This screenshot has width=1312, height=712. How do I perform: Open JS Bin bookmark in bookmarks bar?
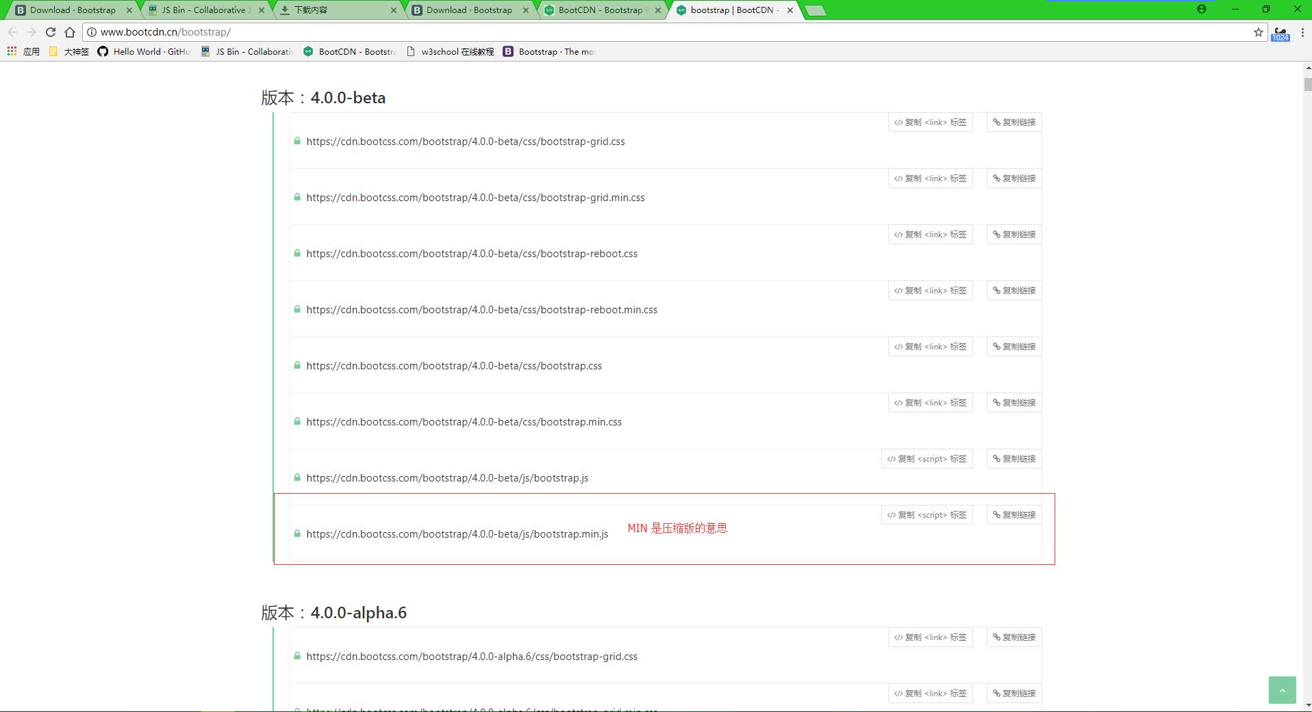click(247, 51)
